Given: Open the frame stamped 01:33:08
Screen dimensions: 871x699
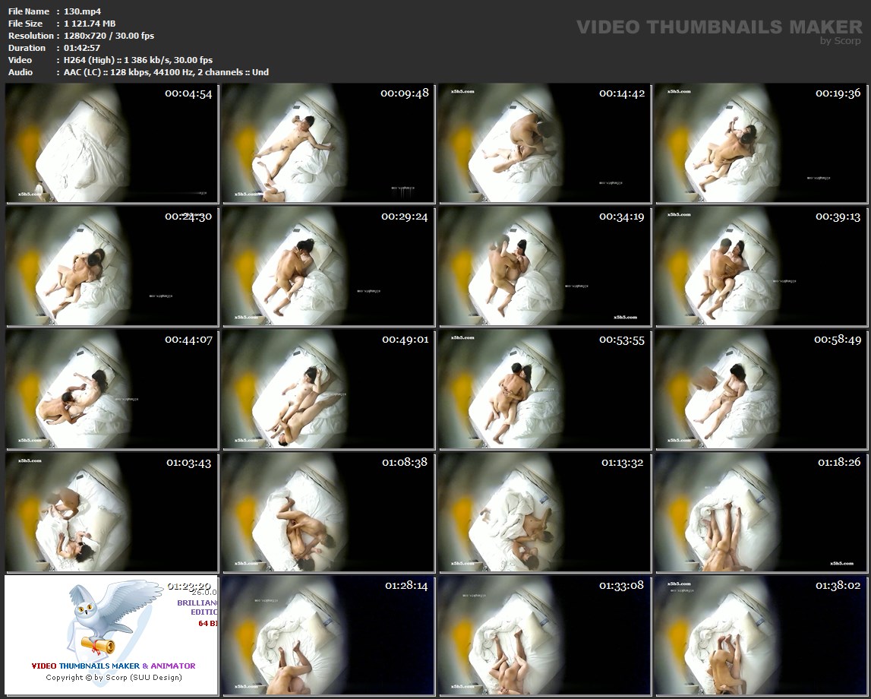Looking at the screenshot, I should click(x=545, y=636).
